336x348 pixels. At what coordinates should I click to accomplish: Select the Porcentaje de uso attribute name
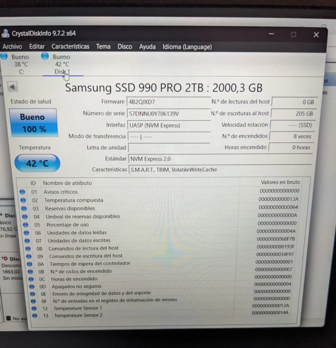[68, 225]
